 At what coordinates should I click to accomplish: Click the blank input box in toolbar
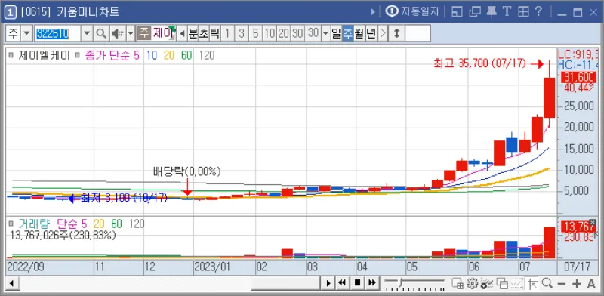pos(418,33)
